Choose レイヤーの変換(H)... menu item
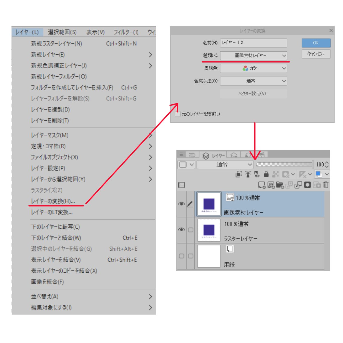The height and width of the screenshot is (343, 343). pyautogui.click(x=53, y=201)
